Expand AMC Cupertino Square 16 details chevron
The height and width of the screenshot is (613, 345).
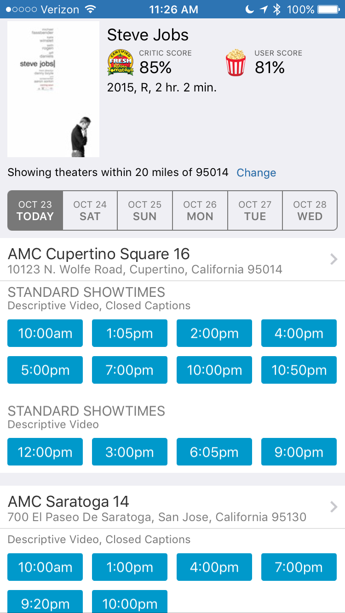tap(334, 260)
